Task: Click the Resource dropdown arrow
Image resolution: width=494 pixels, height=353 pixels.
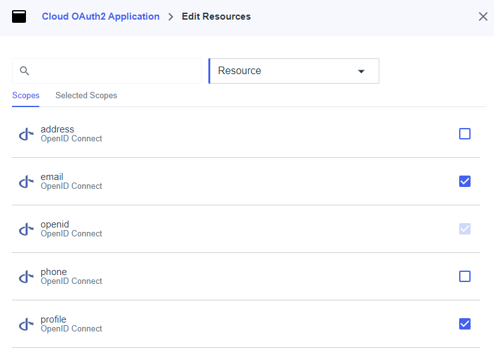Action: 361,72
